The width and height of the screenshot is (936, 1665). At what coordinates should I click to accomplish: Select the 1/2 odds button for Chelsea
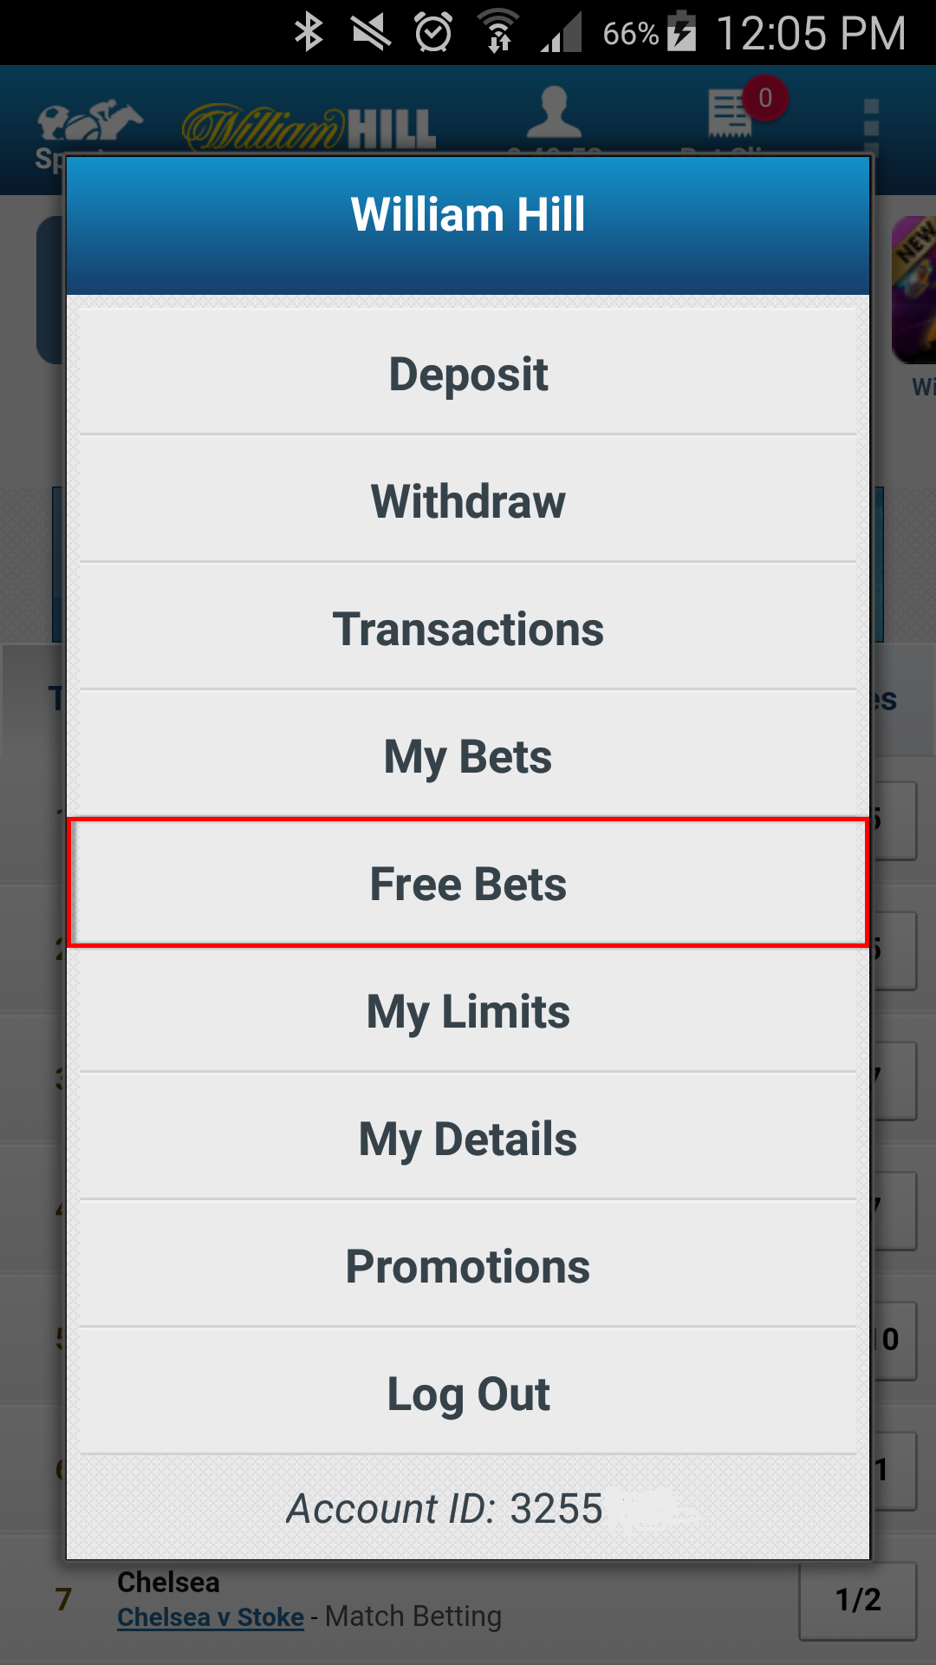(858, 1601)
